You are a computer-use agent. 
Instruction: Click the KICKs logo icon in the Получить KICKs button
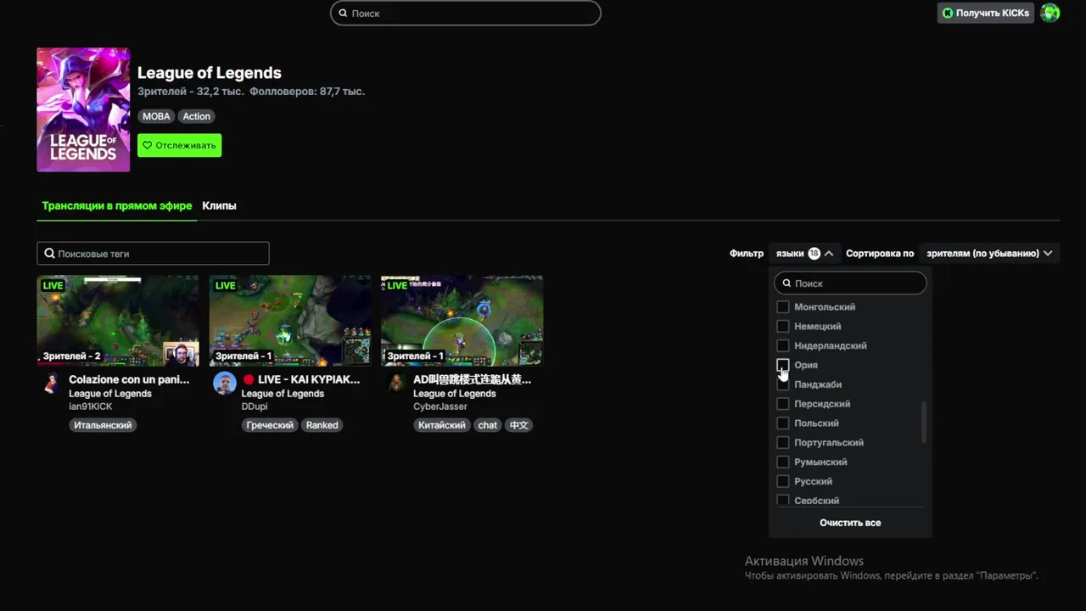947,13
